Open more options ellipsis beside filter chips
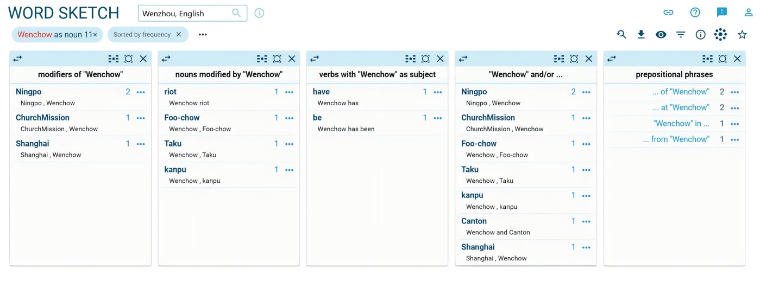 [x=203, y=35]
